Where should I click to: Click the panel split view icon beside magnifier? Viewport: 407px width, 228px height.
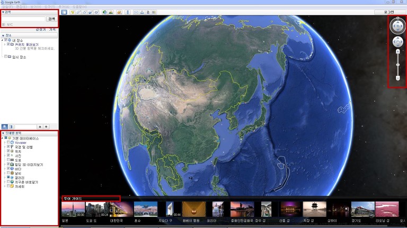point(11,126)
